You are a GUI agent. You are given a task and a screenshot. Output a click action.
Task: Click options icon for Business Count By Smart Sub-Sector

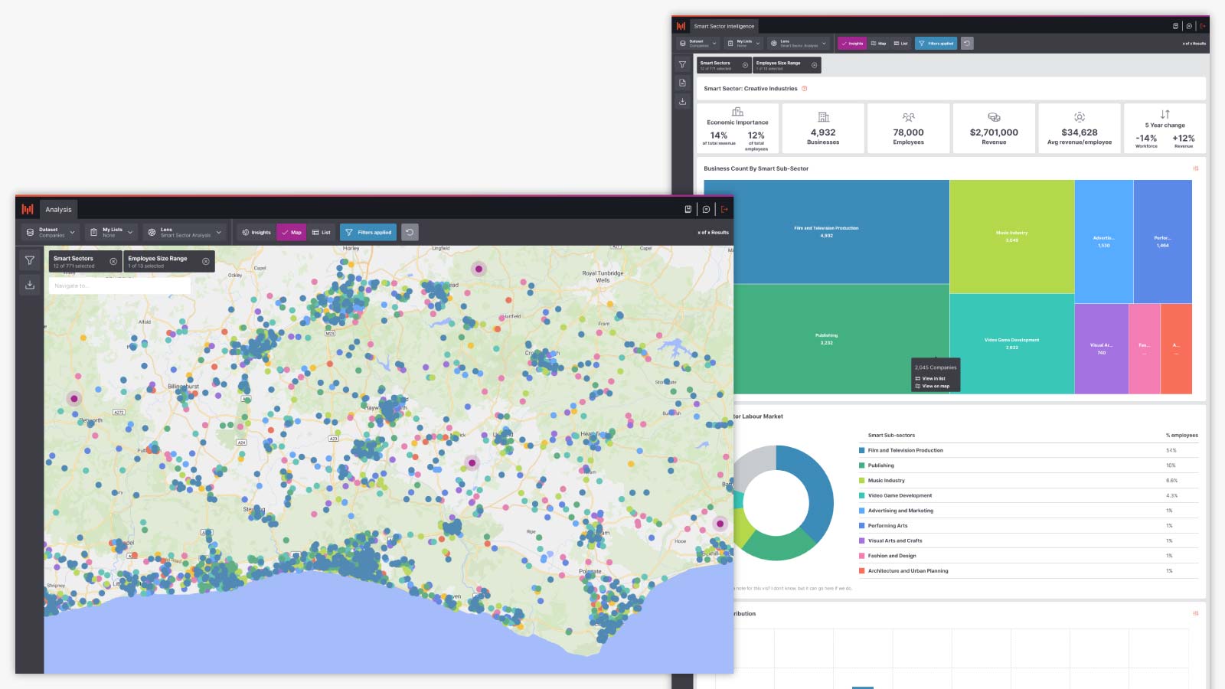[1195, 168]
